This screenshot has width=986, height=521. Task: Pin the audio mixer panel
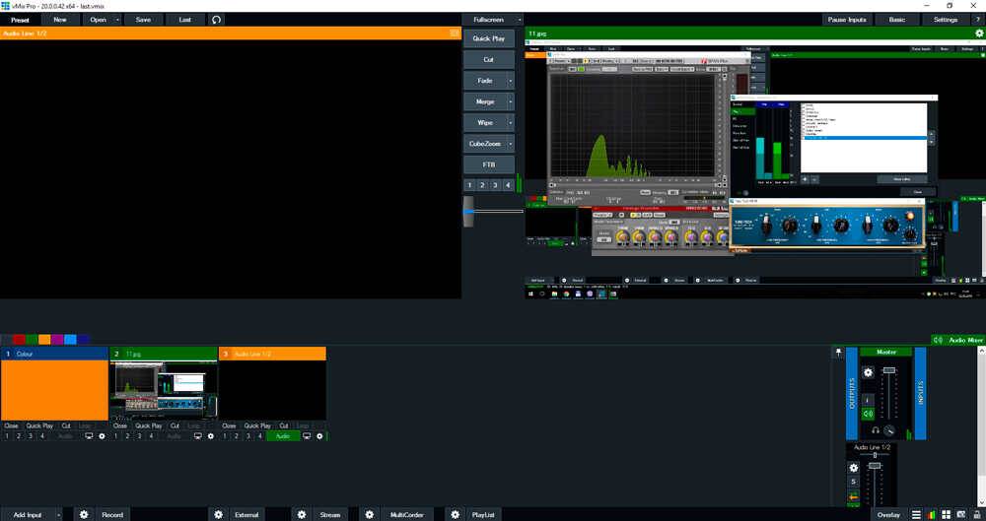pos(839,352)
